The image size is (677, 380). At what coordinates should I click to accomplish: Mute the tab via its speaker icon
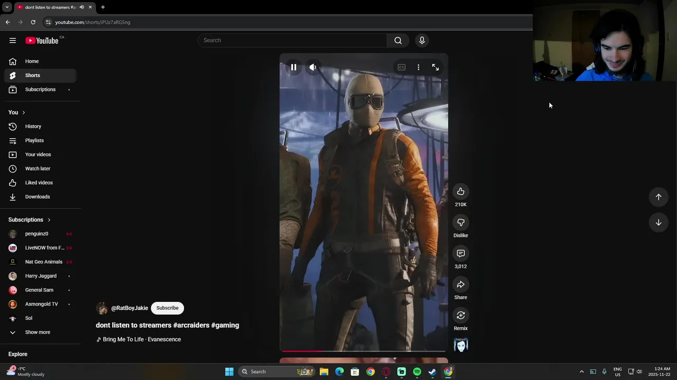81,7
